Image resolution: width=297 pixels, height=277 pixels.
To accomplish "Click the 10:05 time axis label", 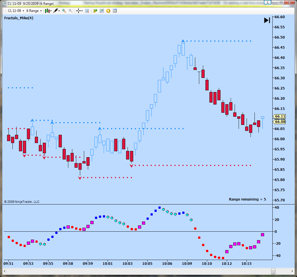I will [x=147, y=264].
